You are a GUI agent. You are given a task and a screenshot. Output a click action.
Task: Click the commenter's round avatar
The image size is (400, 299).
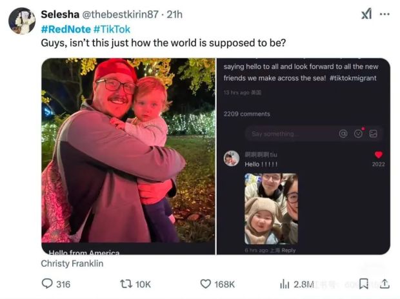[x=232, y=158]
